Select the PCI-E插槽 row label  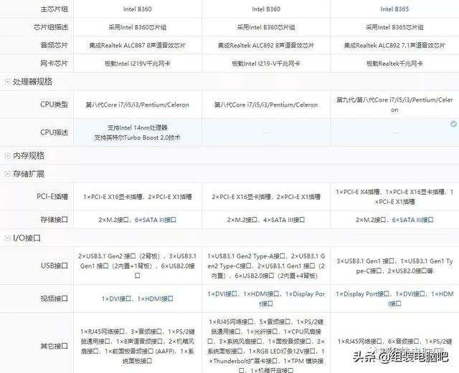[52, 197]
